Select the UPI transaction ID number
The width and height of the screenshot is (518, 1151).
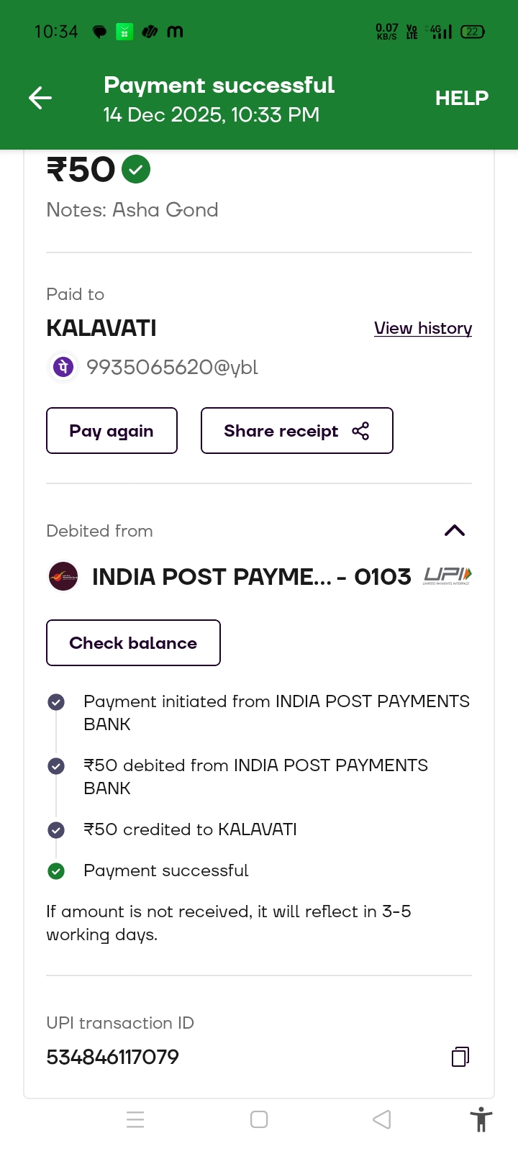(x=113, y=1057)
